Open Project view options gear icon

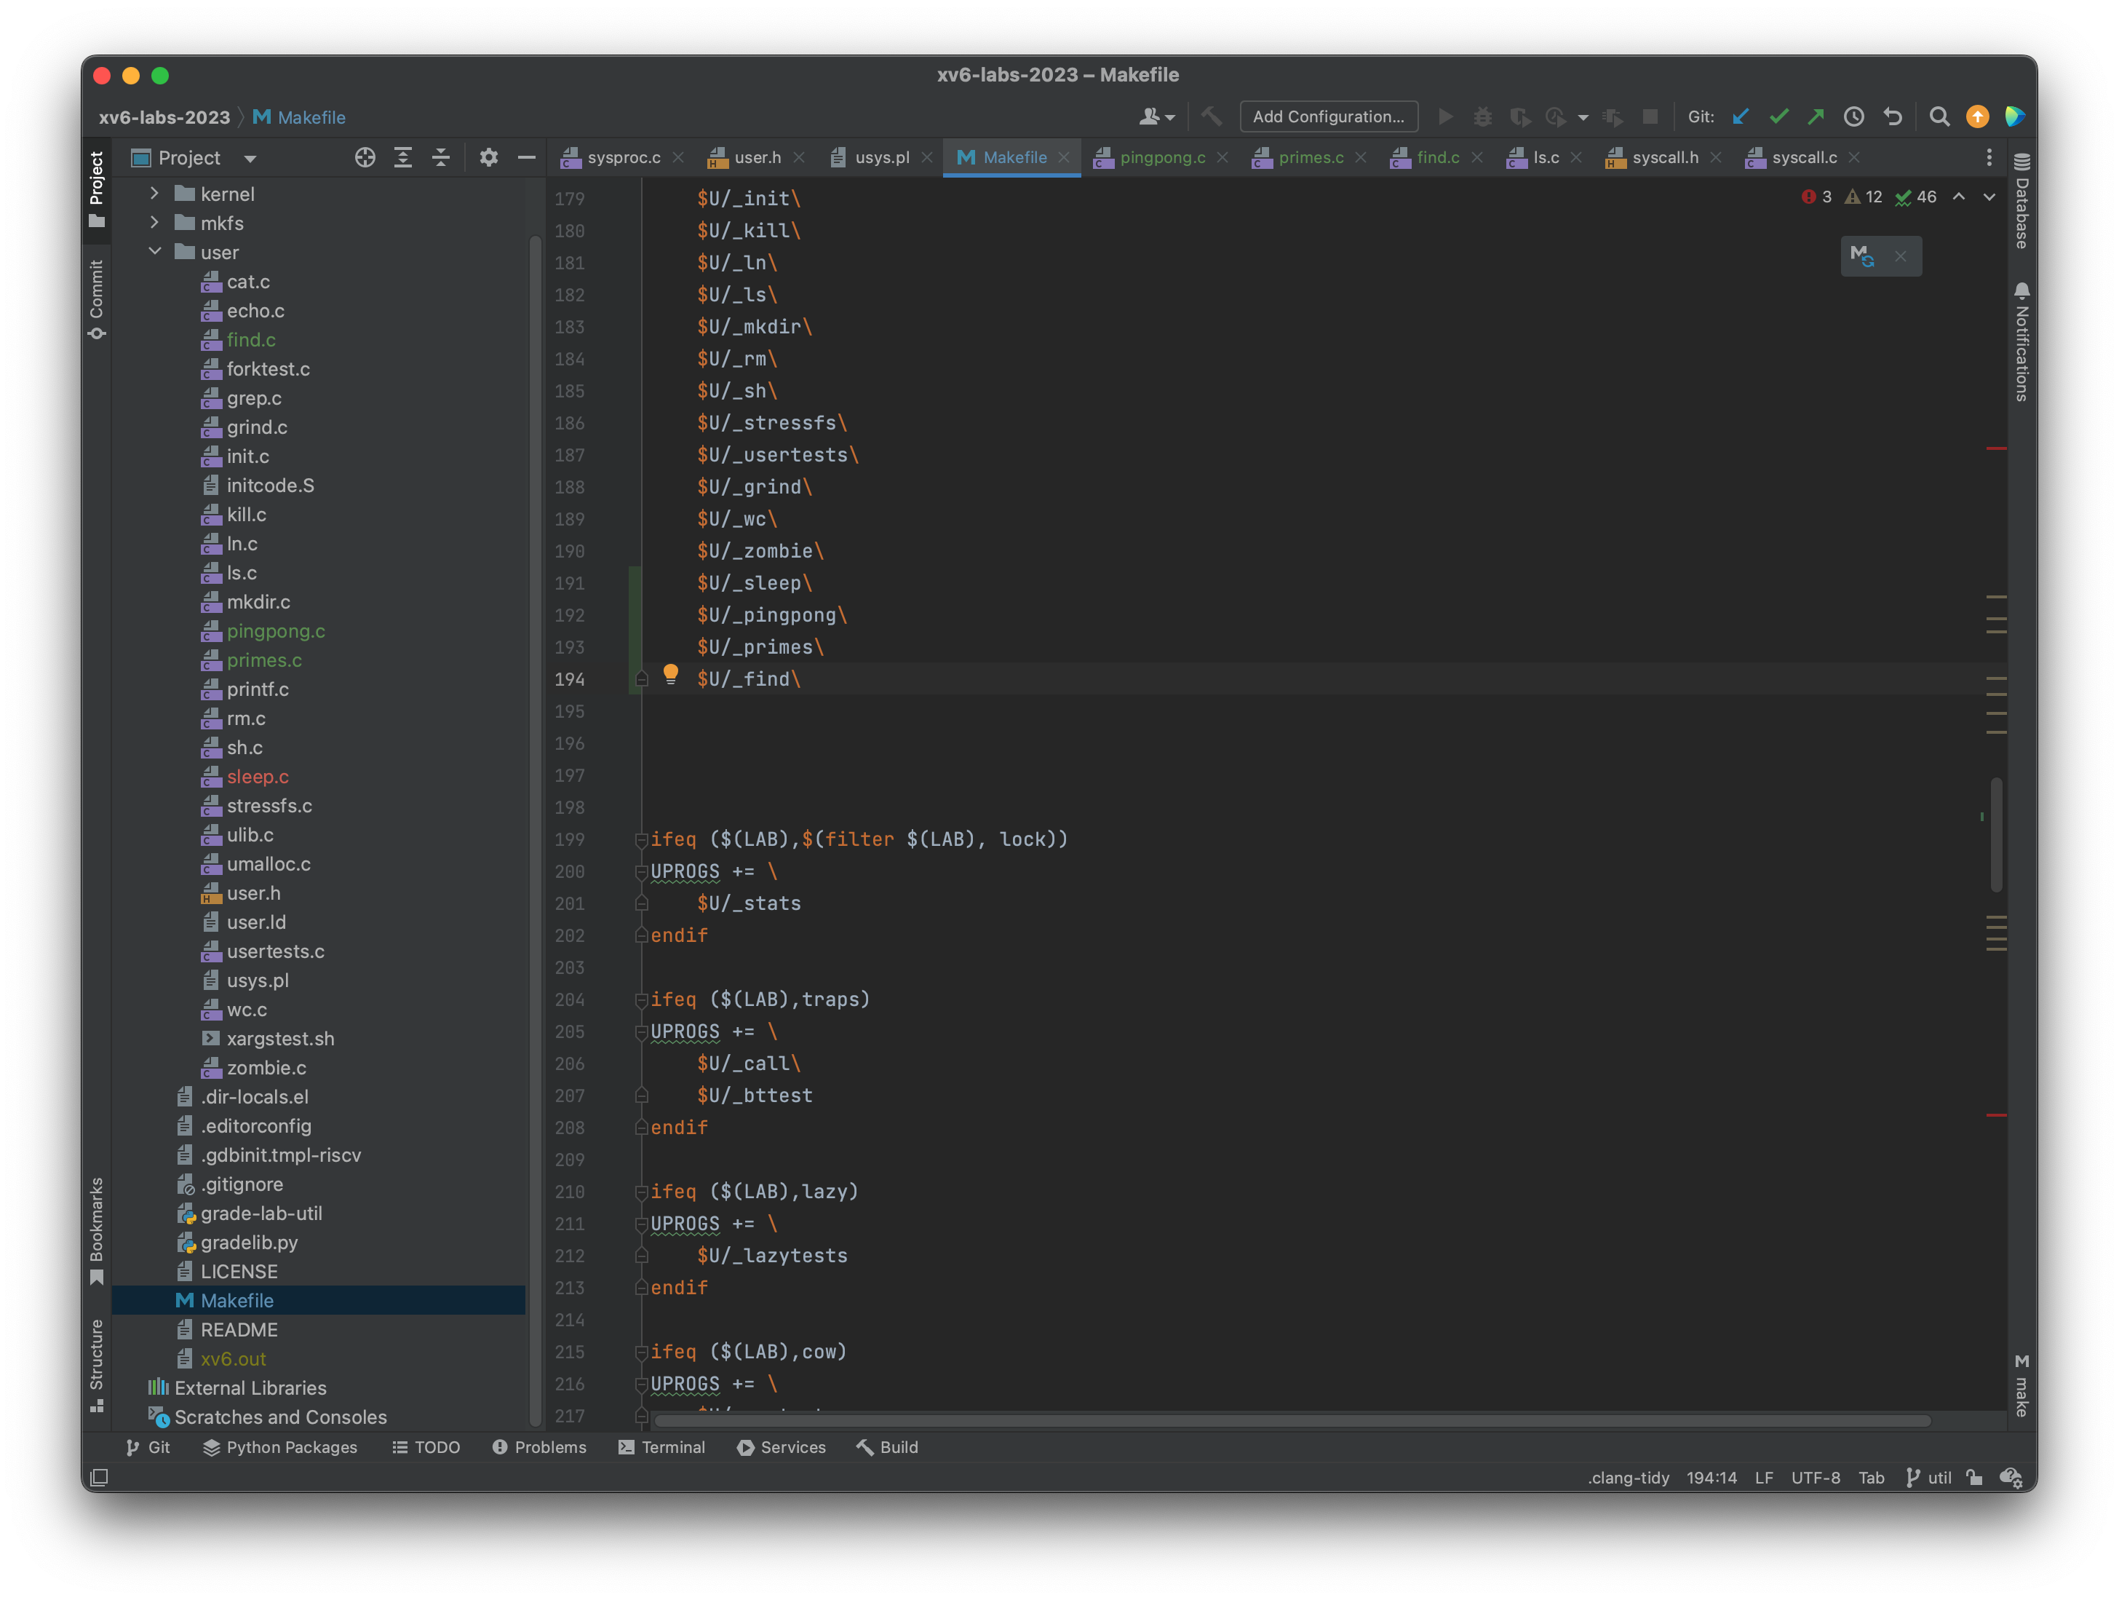488,157
